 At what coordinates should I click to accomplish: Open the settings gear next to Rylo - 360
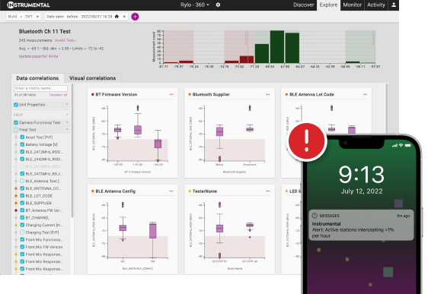[218, 5]
